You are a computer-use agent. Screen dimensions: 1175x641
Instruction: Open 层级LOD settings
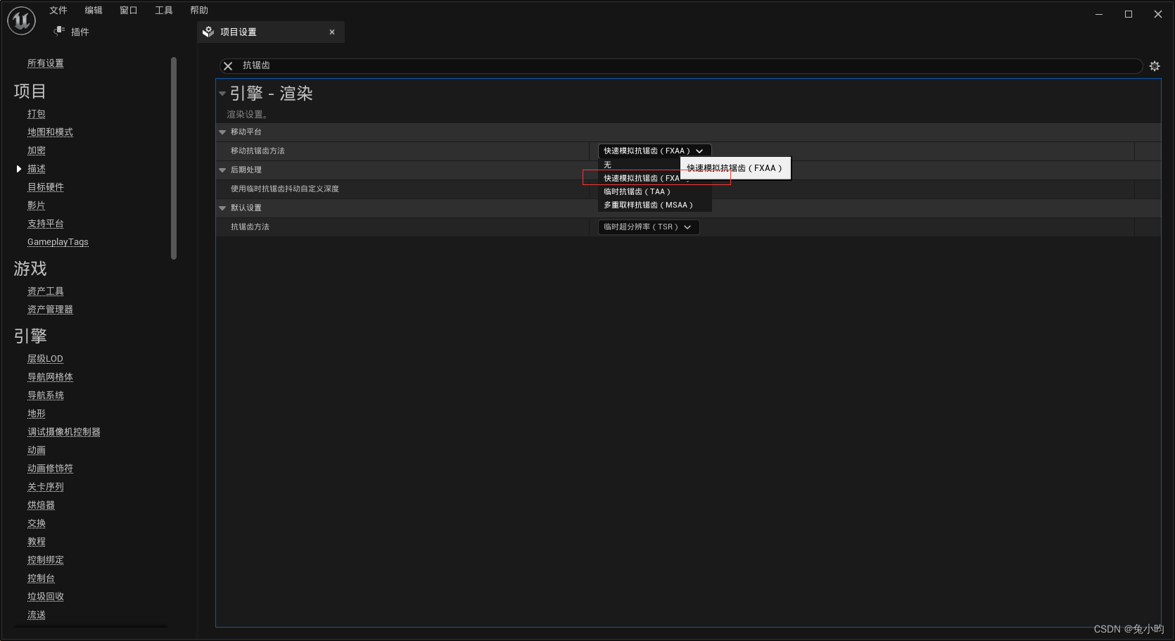click(45, 359)
